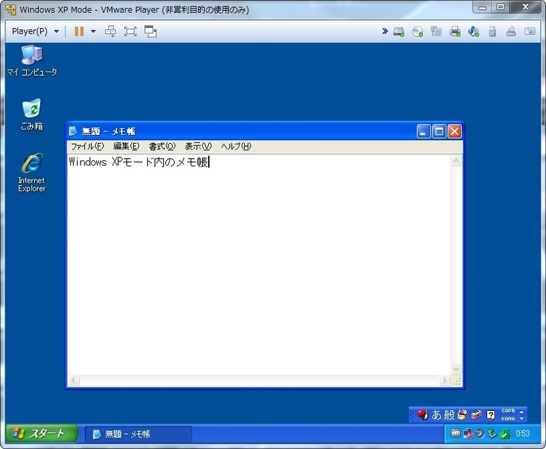546x449 pixels.
Task: Click the Notepad scroll down arrow
Action: (x=456, y=369)
